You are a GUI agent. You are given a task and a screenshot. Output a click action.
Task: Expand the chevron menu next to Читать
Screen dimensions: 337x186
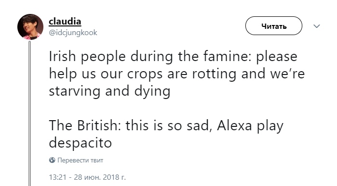click(317, 26)
